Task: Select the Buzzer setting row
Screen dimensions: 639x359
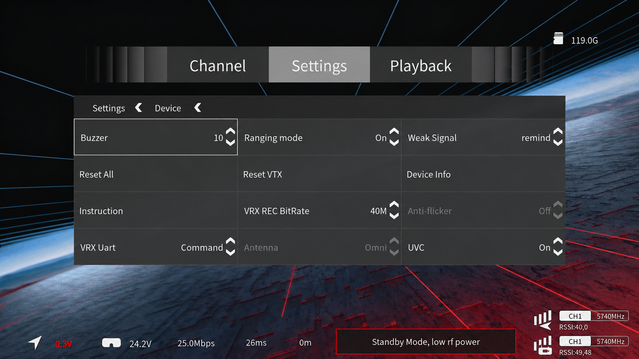Action: pyautogui.click(x=156, y=137)
